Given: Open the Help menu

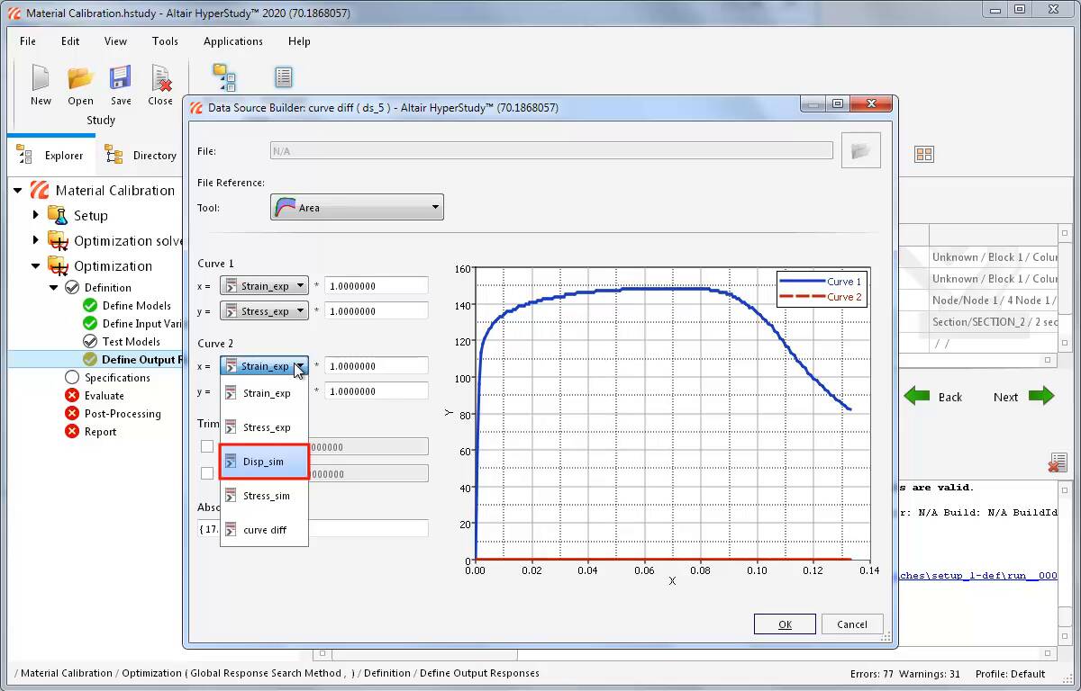Looking at the screenshot, I should tap(299, 41).
